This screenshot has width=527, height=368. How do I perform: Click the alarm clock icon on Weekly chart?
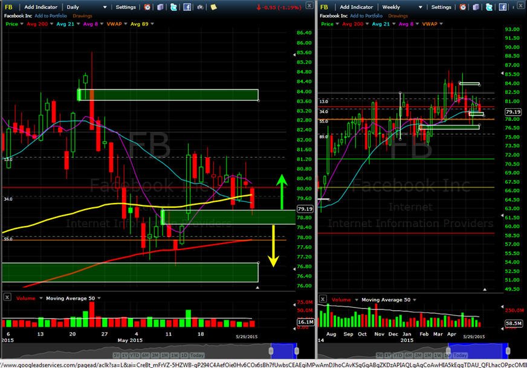[x=463, y=7]
